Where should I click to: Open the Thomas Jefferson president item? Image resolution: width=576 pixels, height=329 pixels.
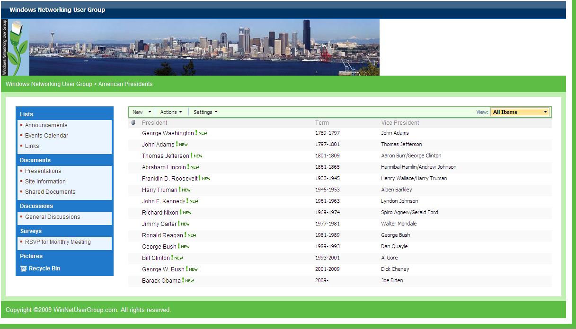point(166,156)
